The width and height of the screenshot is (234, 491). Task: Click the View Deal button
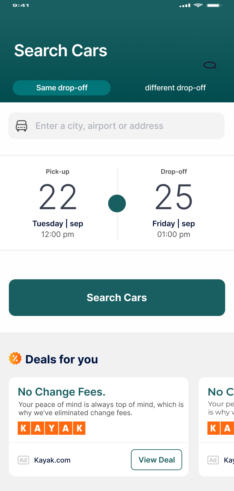(x=157, y=460)
